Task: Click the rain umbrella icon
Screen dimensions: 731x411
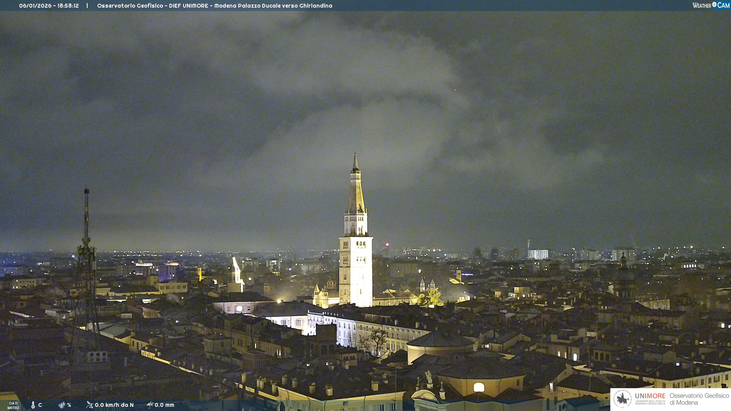Action: 150,405
